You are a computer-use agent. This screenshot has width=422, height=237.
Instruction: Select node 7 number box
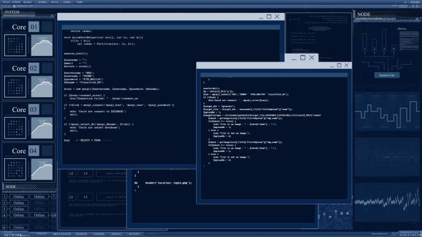54,197
